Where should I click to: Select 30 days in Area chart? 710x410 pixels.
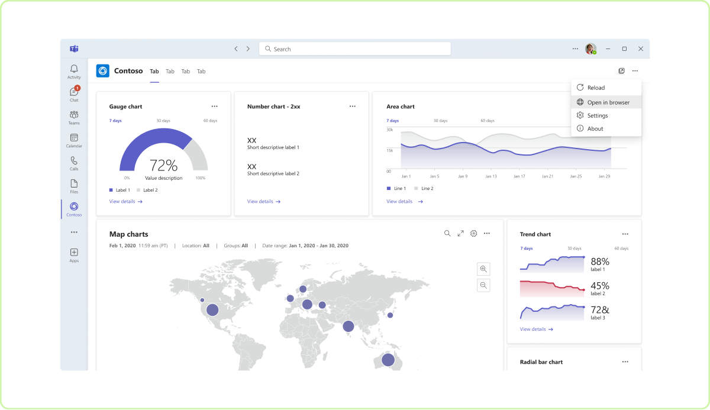(x=440, y=121)
